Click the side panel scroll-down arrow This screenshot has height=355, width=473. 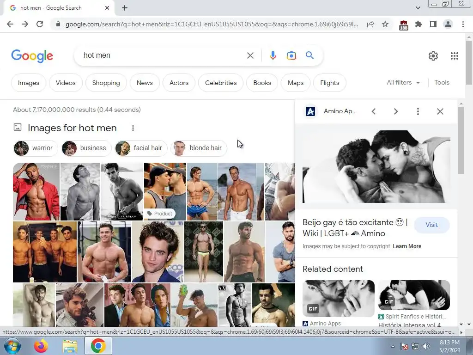(461, 324)
